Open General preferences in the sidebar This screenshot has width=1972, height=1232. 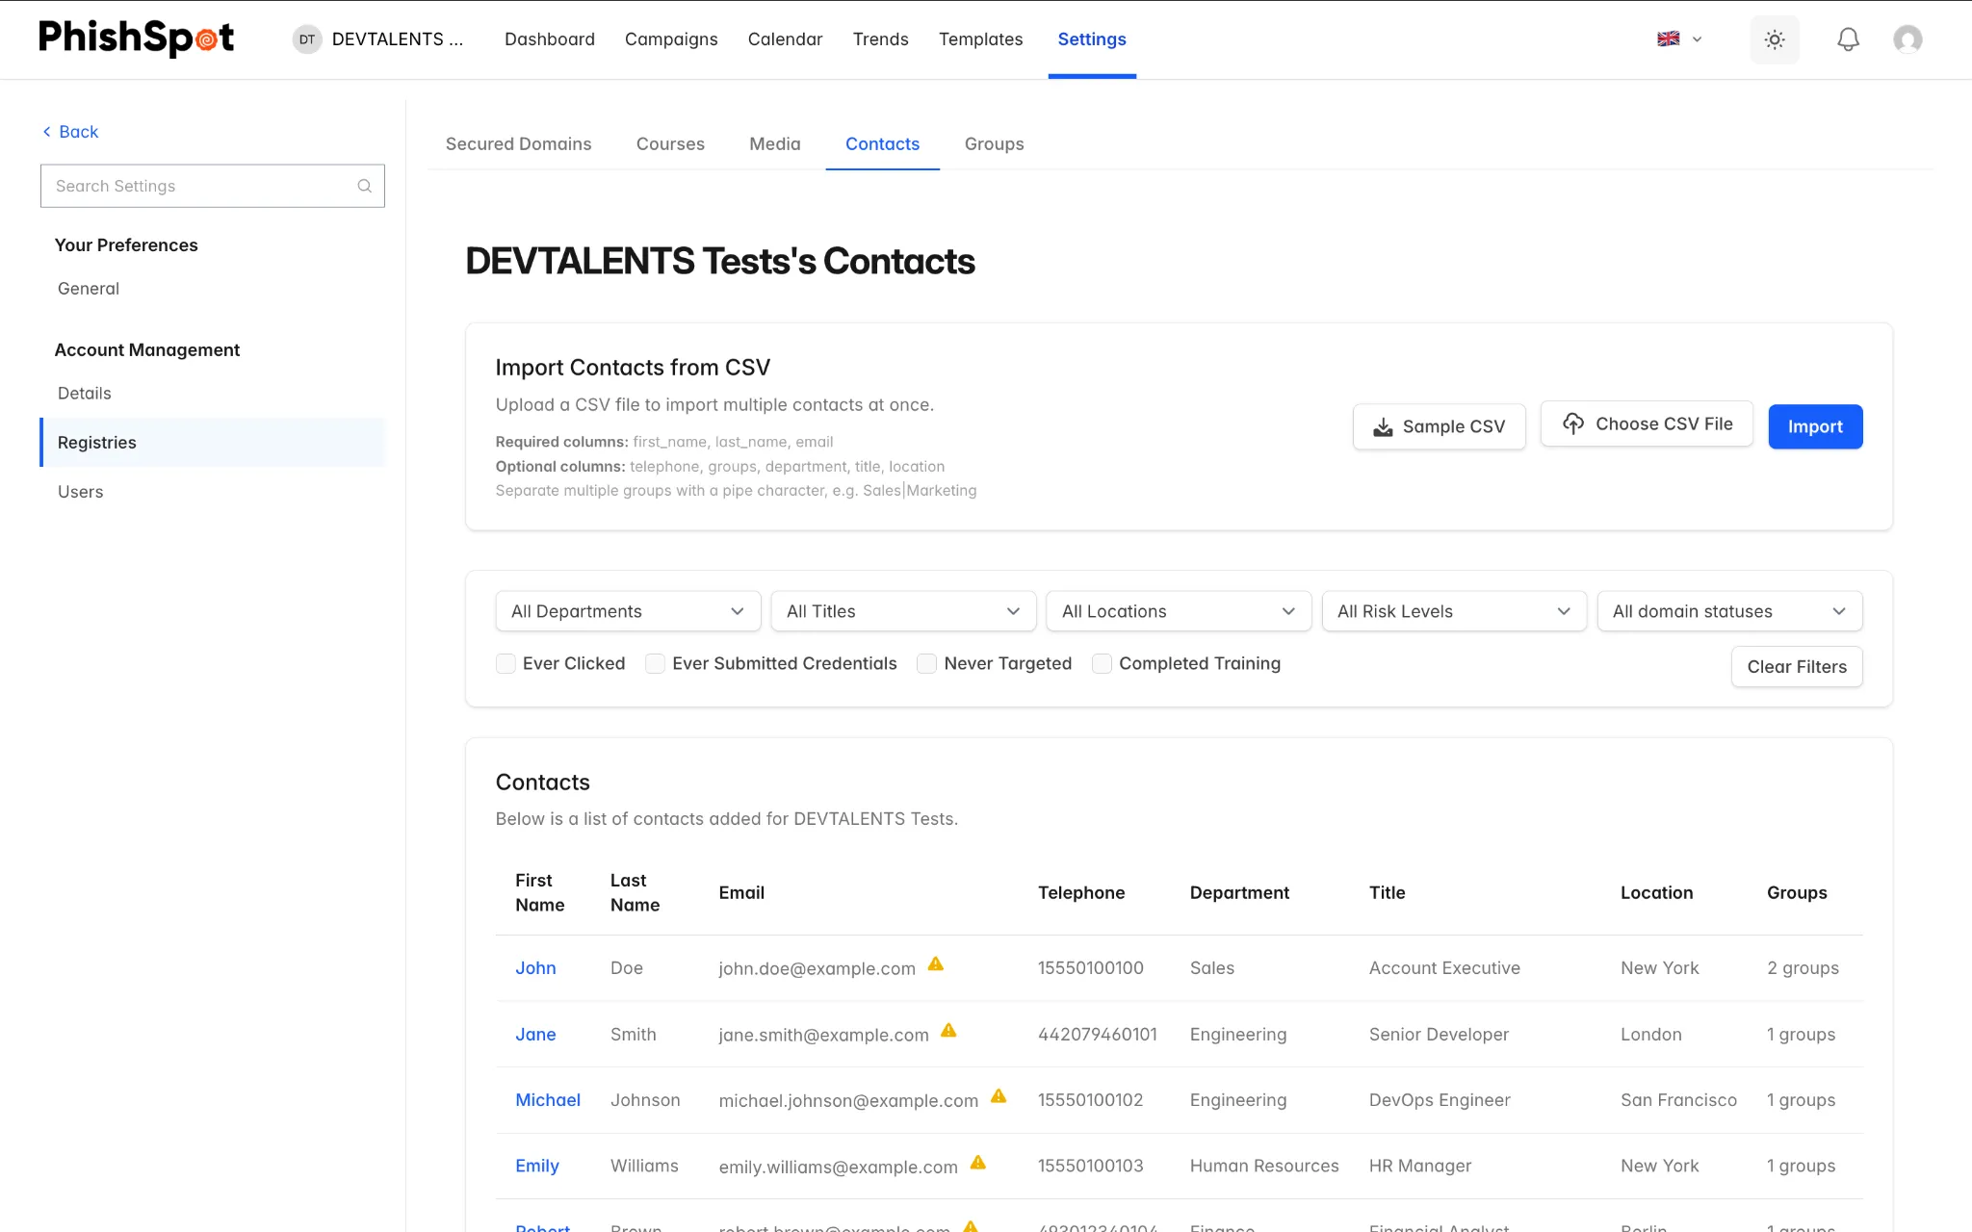pyautogui.click(x=89, y=289)
